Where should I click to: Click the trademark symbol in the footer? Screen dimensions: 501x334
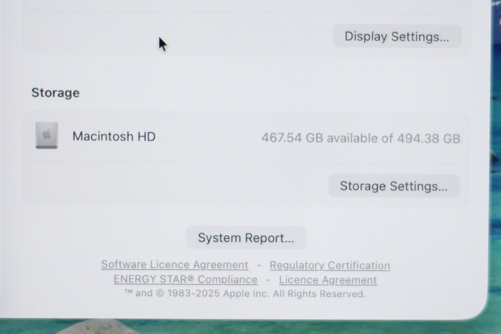128,292
